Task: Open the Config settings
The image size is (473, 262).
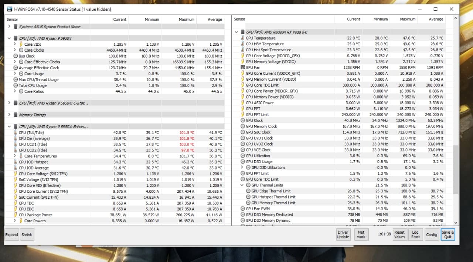Action: click(x=431, y=234)
